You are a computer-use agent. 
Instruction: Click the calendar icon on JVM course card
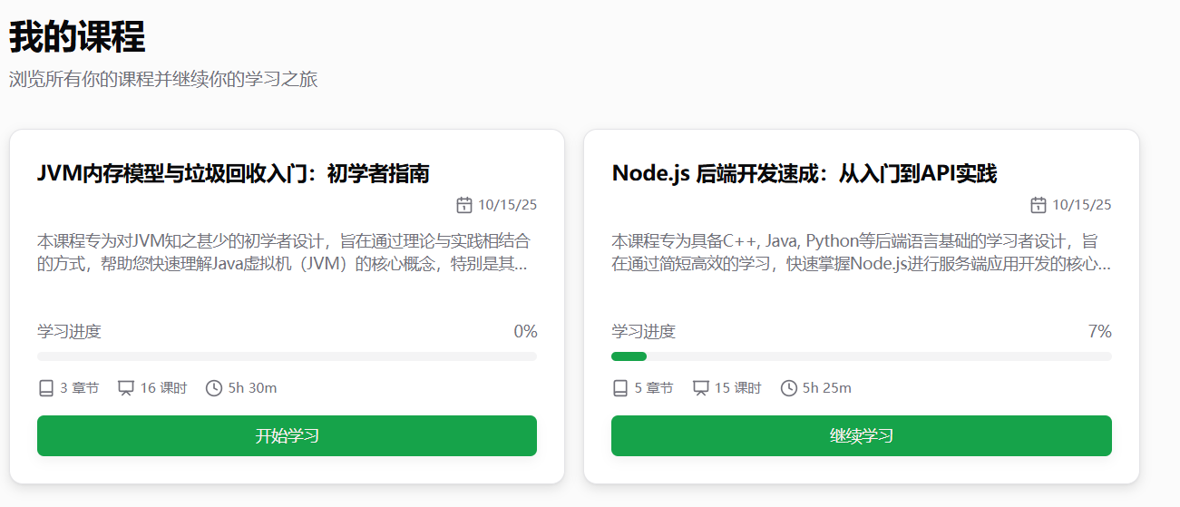[463, 205]
